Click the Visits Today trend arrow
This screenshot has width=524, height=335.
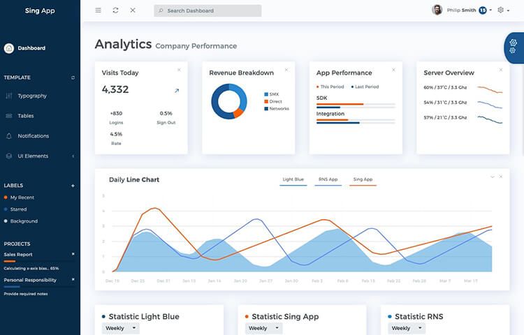[177, 91]
